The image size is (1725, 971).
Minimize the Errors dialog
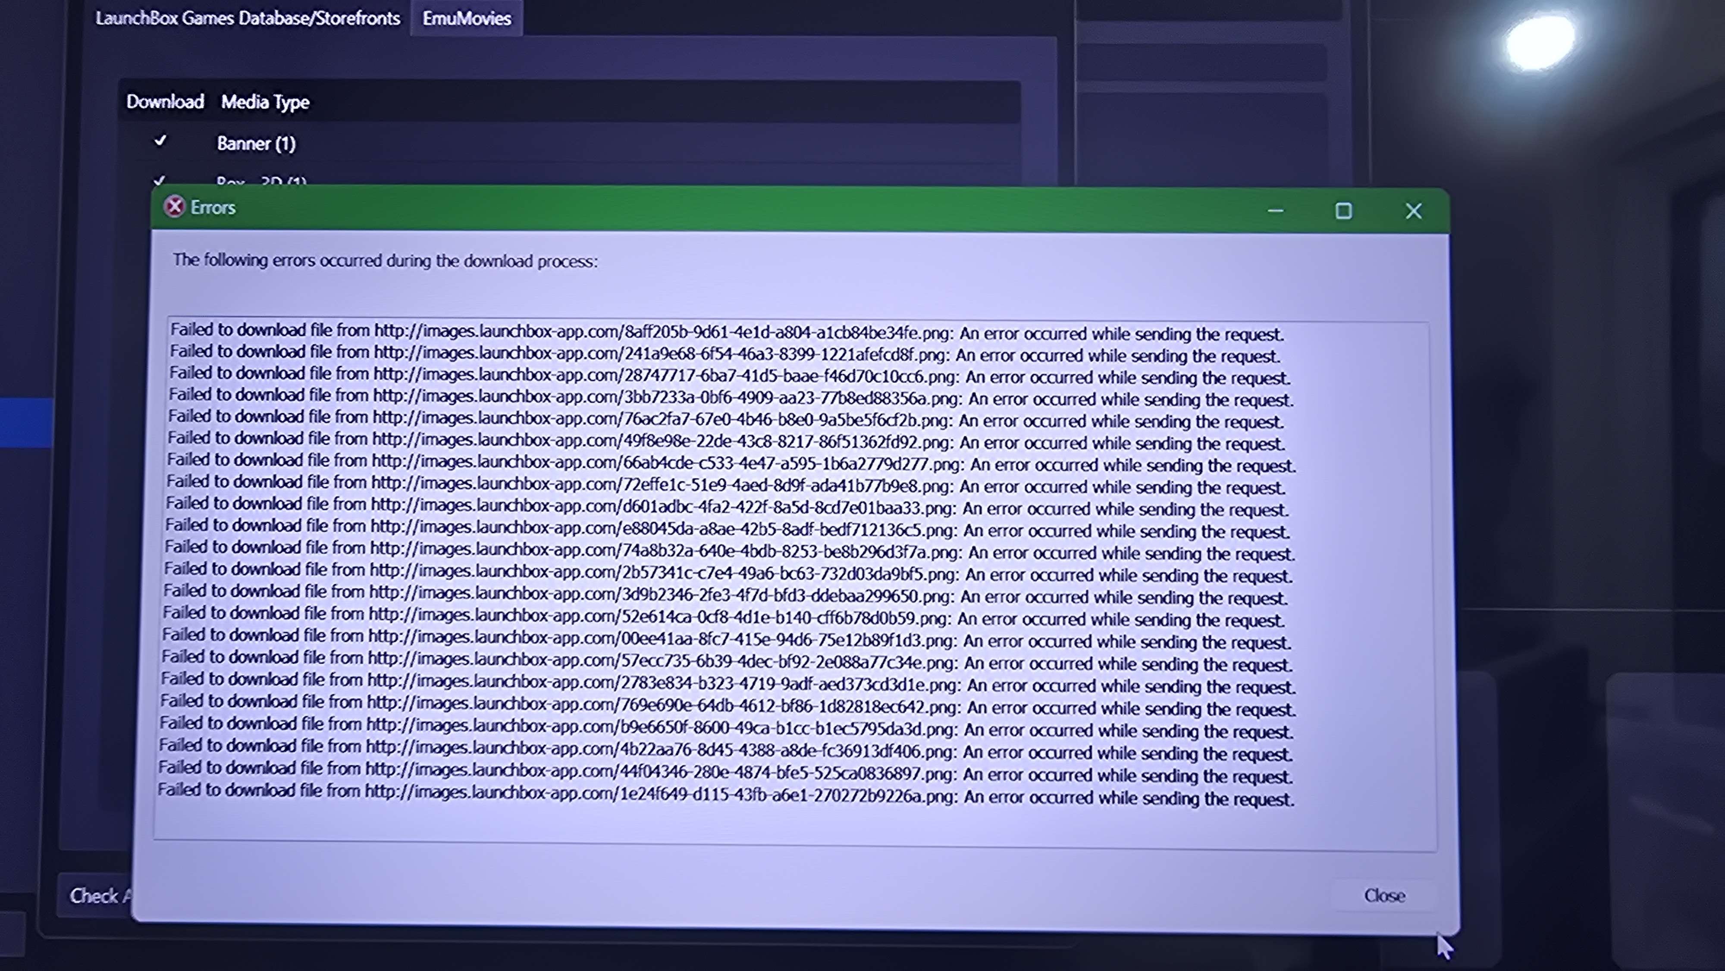1276,211
